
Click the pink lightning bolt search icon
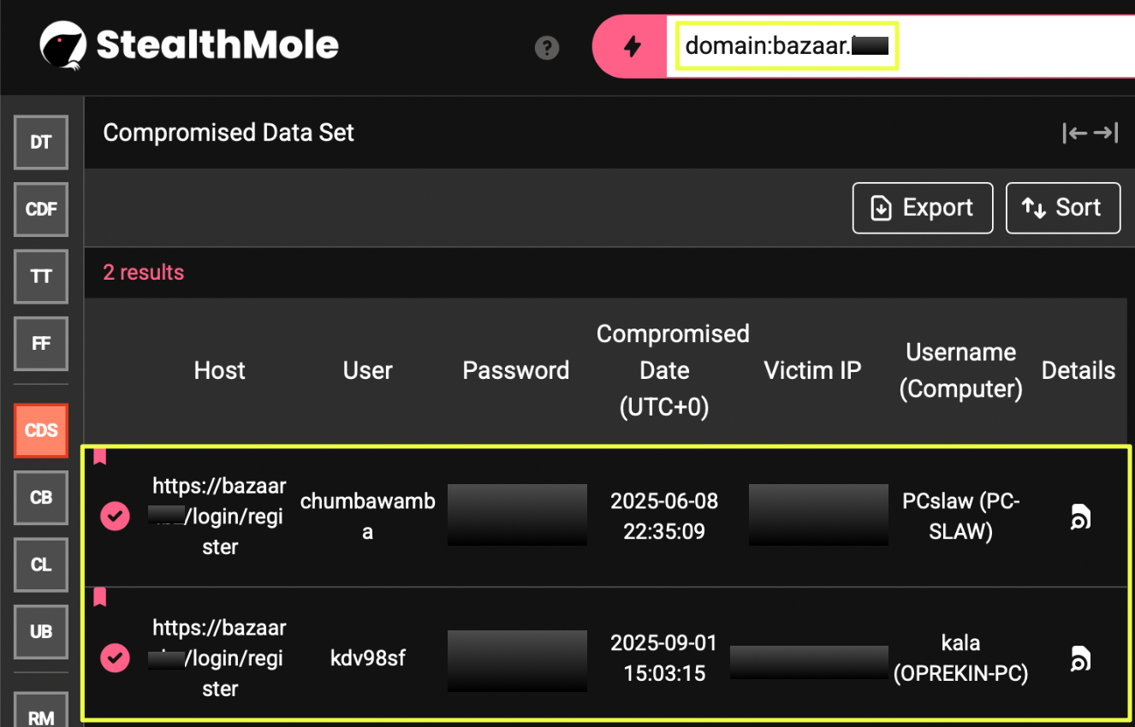click(x=632, y=47)
